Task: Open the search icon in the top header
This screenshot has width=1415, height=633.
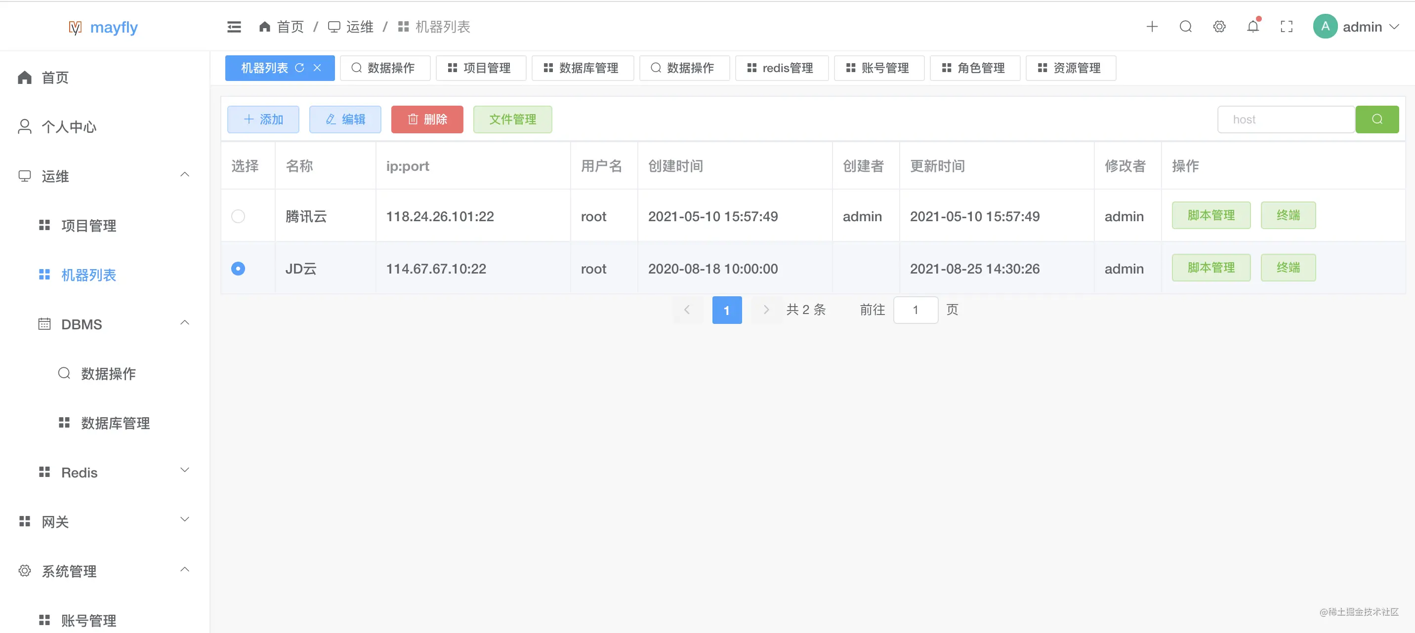Action: [1185, 26]
